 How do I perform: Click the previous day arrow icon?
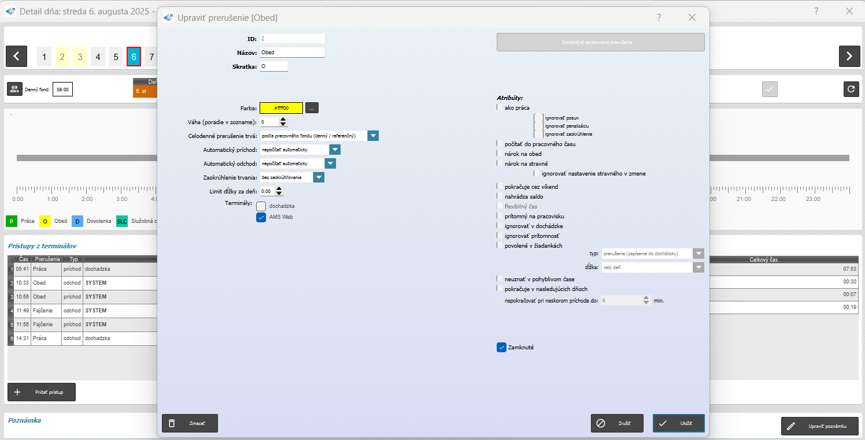(x=16, y=56)
